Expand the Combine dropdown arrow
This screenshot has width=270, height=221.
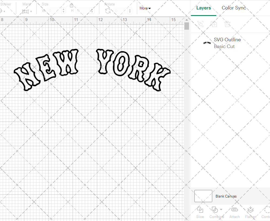(x=221, y=210)
